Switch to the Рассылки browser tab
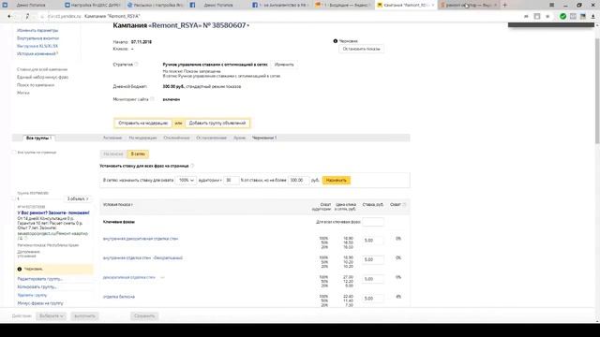 tap(155, 5)
